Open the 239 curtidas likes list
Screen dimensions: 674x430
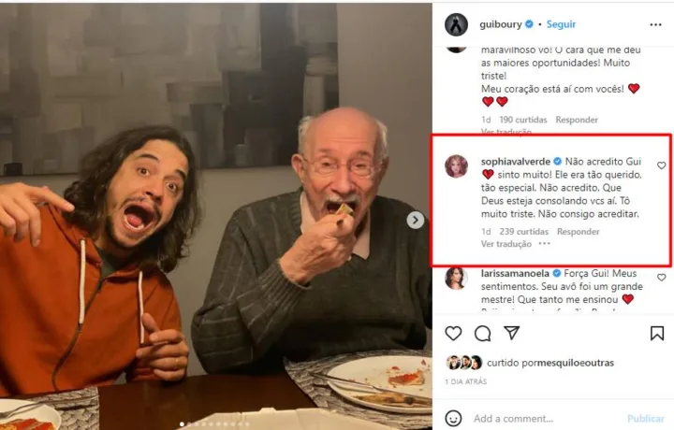522,232
